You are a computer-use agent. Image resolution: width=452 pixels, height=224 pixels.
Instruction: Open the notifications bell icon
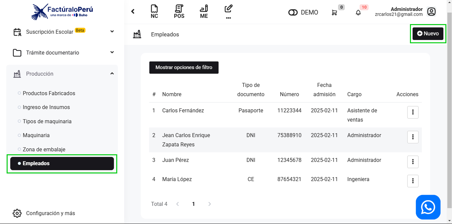coord(358,13)
